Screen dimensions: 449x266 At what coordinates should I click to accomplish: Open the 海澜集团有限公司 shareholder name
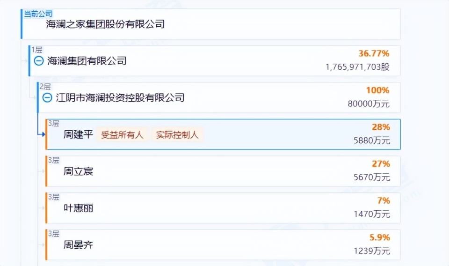coord(87,60)
